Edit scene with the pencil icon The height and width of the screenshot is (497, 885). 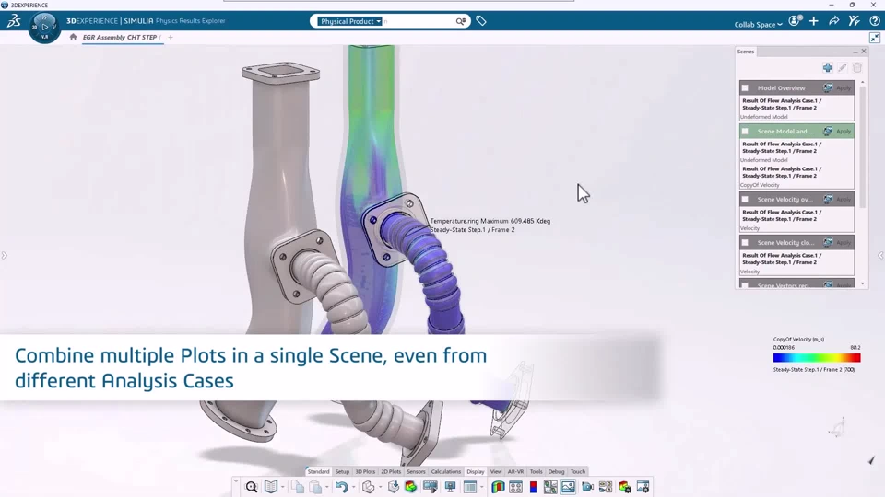(842, 67)
